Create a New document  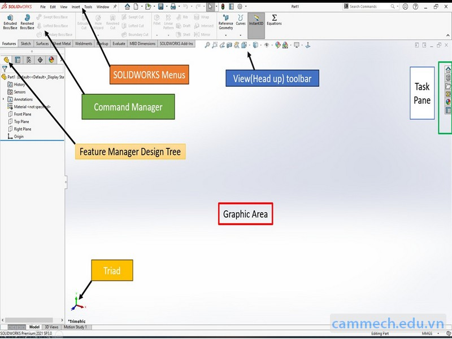pyautogui.click(x=136, y=6)
